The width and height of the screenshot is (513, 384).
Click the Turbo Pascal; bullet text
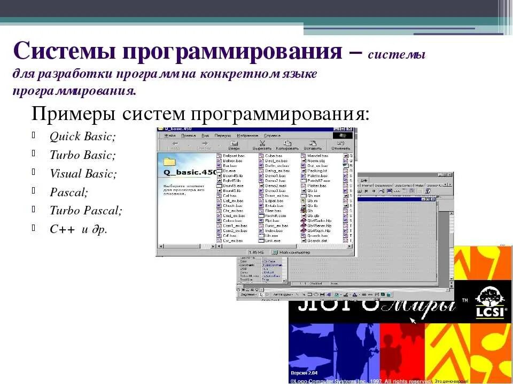[86, 211]
